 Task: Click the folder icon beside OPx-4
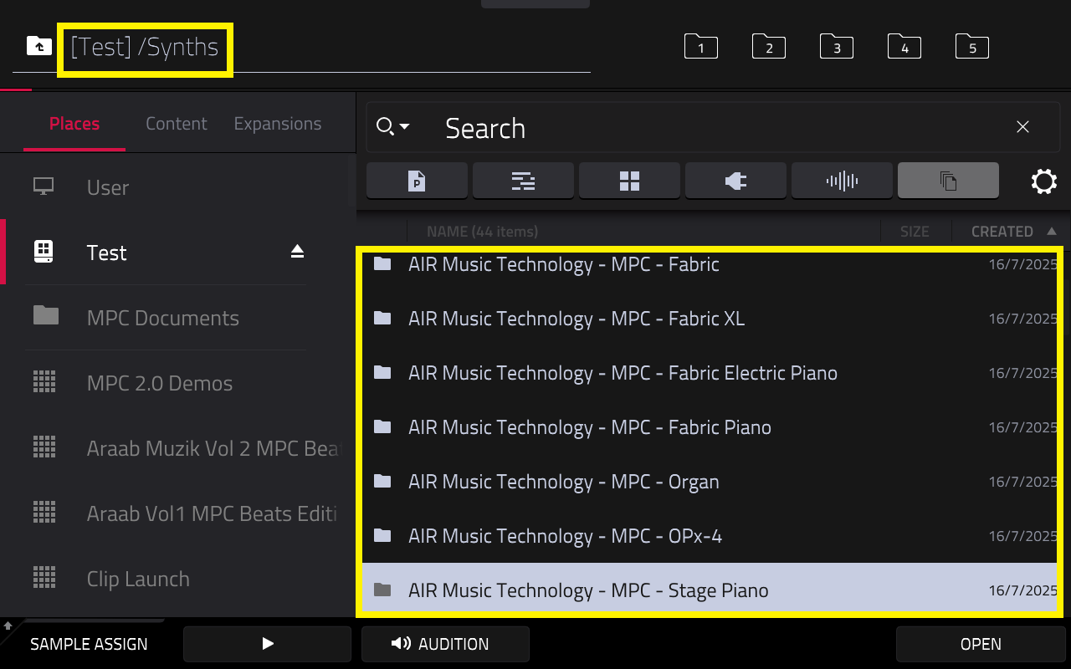click(382, 535)
